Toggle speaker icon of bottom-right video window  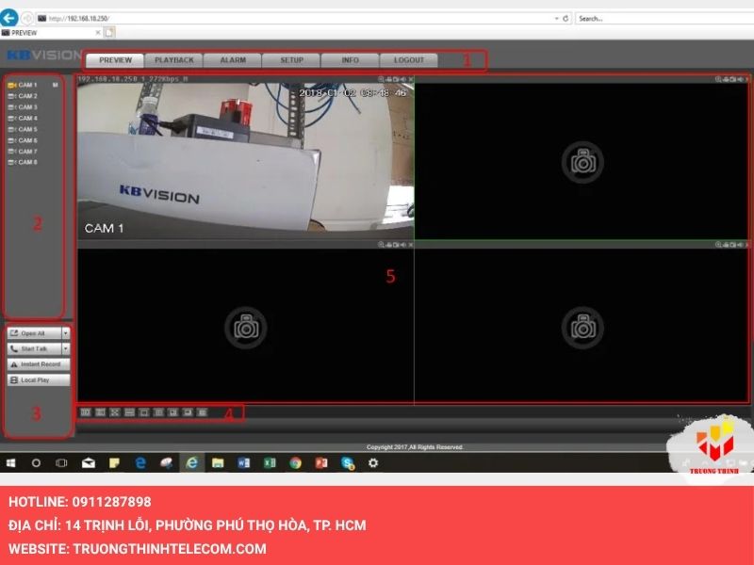coord(740,245)
